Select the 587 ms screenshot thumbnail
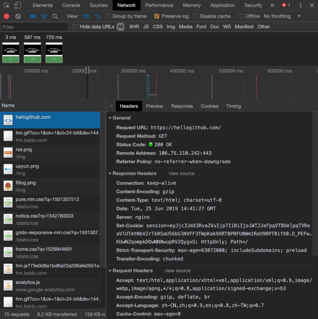The height and width of the screenshot is (319, 318). (32, 52)
